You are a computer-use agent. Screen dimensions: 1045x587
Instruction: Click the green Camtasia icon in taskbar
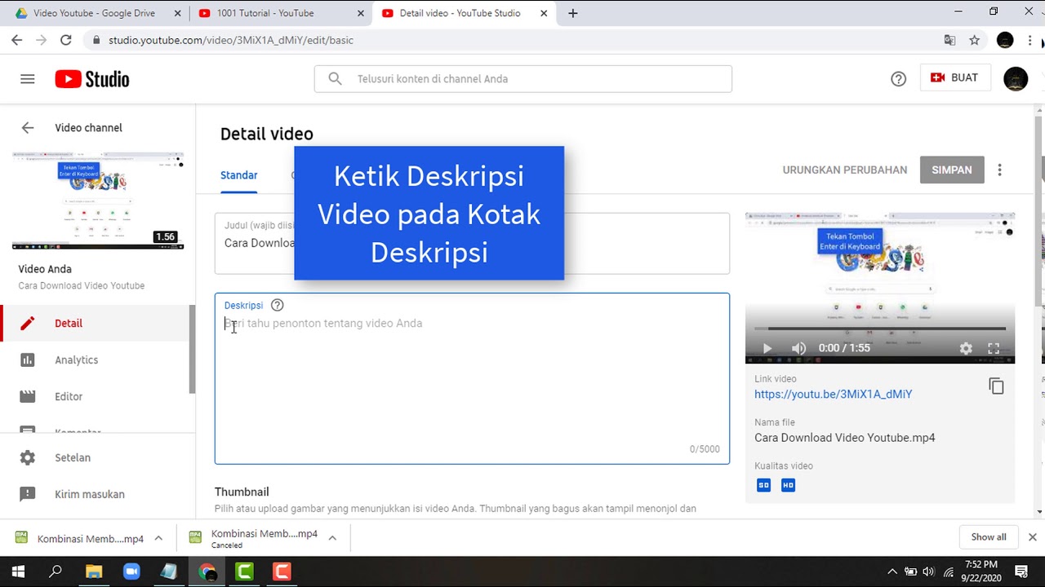(244, 572)
